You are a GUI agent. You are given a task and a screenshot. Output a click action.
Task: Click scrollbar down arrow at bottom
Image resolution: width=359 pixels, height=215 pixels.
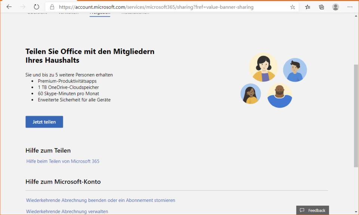(356, 212)
